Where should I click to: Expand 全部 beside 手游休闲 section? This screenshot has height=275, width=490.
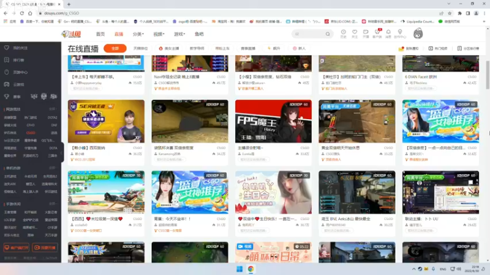(53, 204)
